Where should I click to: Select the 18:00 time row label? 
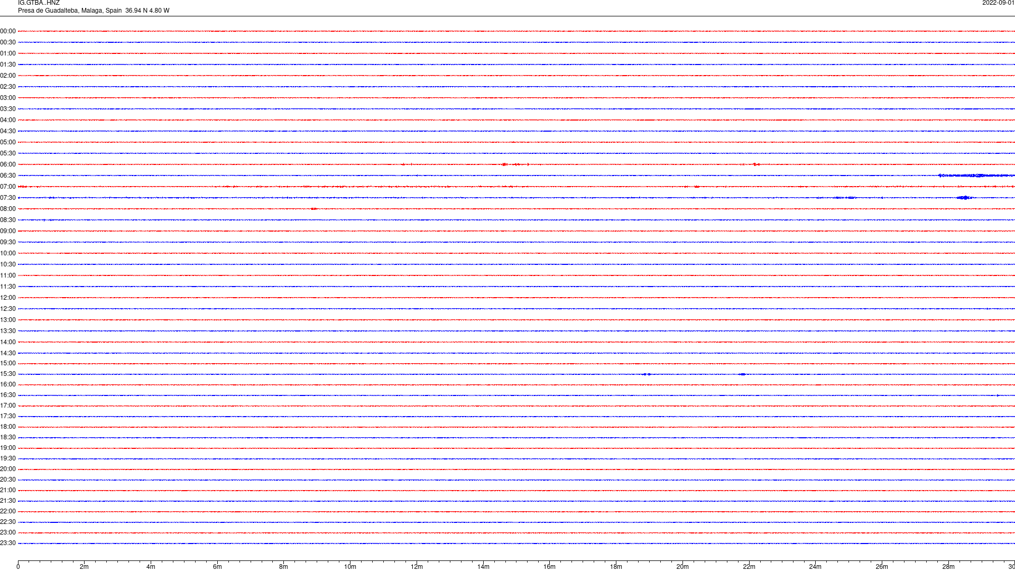pos(8,427)
